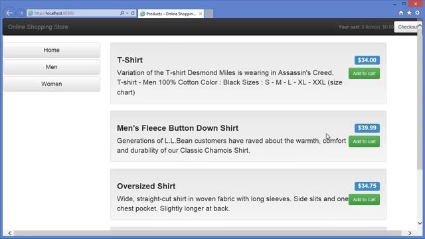Viewport: 425px width, 239px height.
Task: Open Favorites star icon
Action: click(409, 13)
